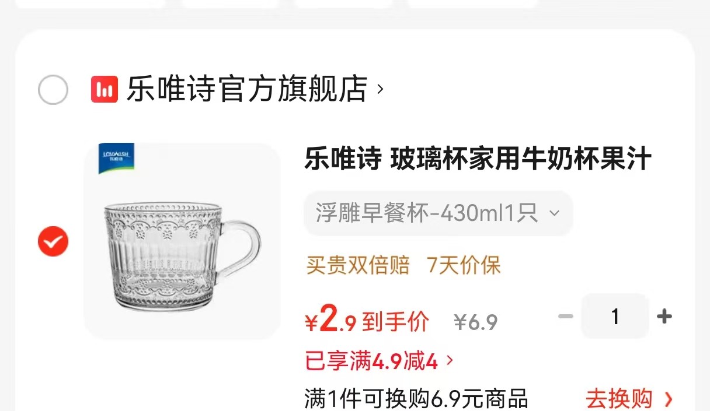Increase quantity with the plus icon
The image size is (710, 411).
pyautogui.click(x=664, y=317)
